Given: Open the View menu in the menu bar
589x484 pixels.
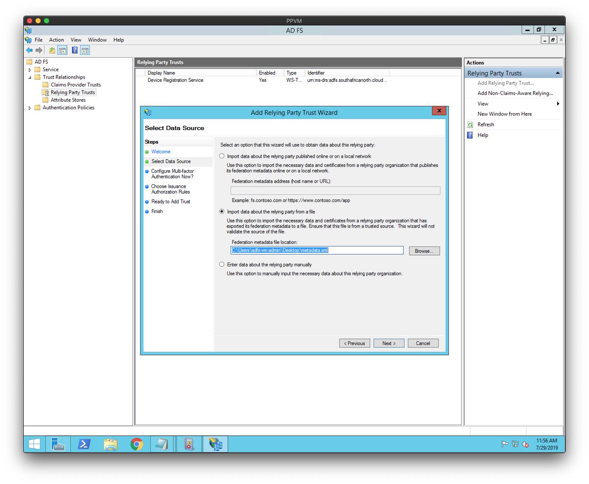Looking at the screenshot, I should 76,40.
